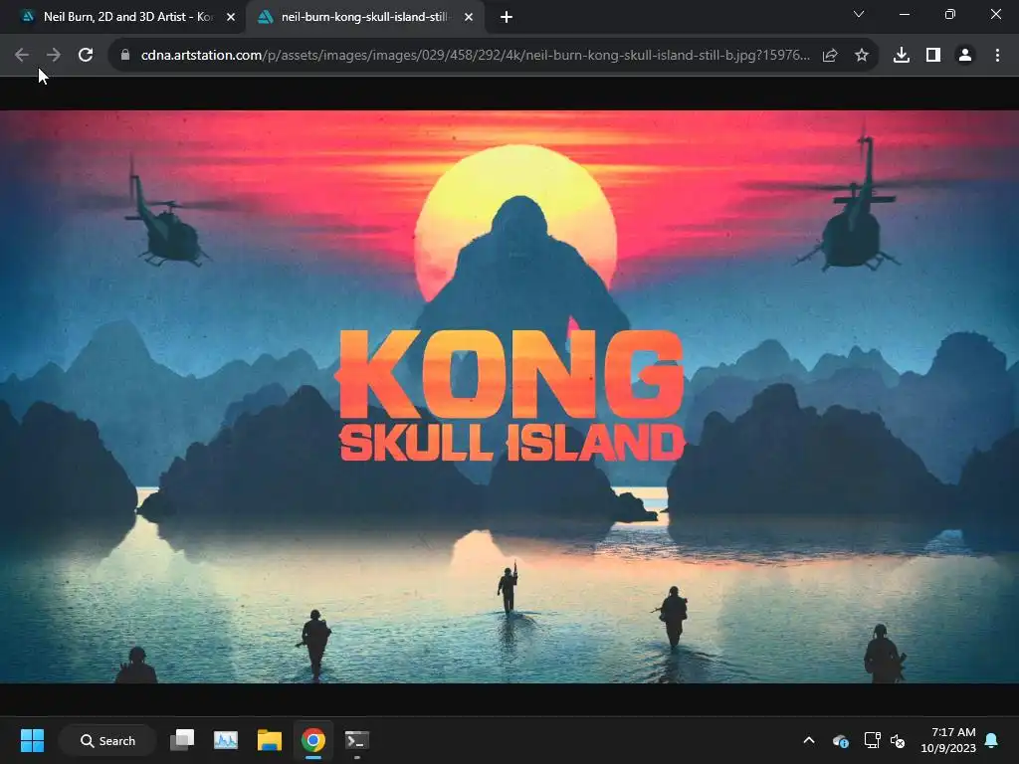Open the resource monitor taskbar app

[226, 740]
